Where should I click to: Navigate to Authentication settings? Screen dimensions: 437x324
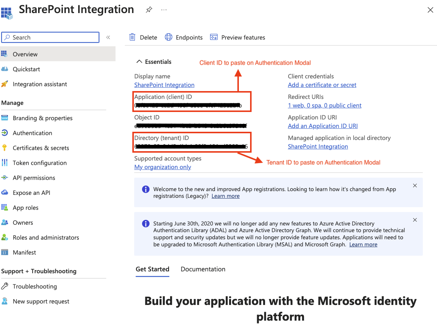tap(32, 133)
